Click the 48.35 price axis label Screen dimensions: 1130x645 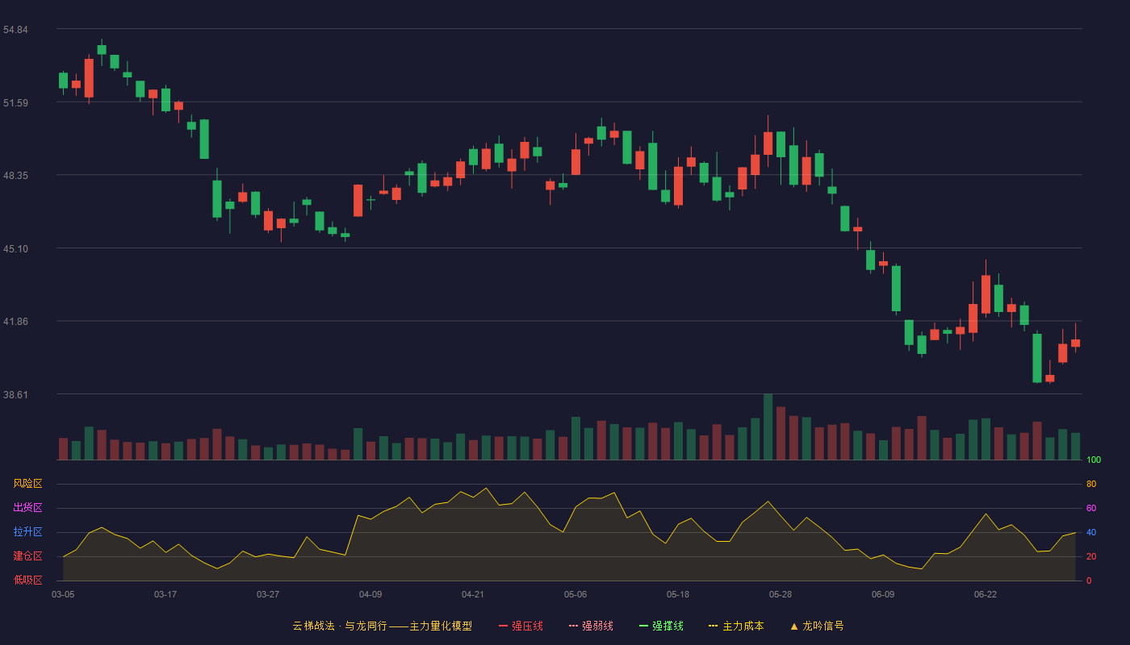click(15, 176)
